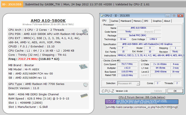Switch to the Mainboard tab
The image size is (186, 115).
(126, 21)
